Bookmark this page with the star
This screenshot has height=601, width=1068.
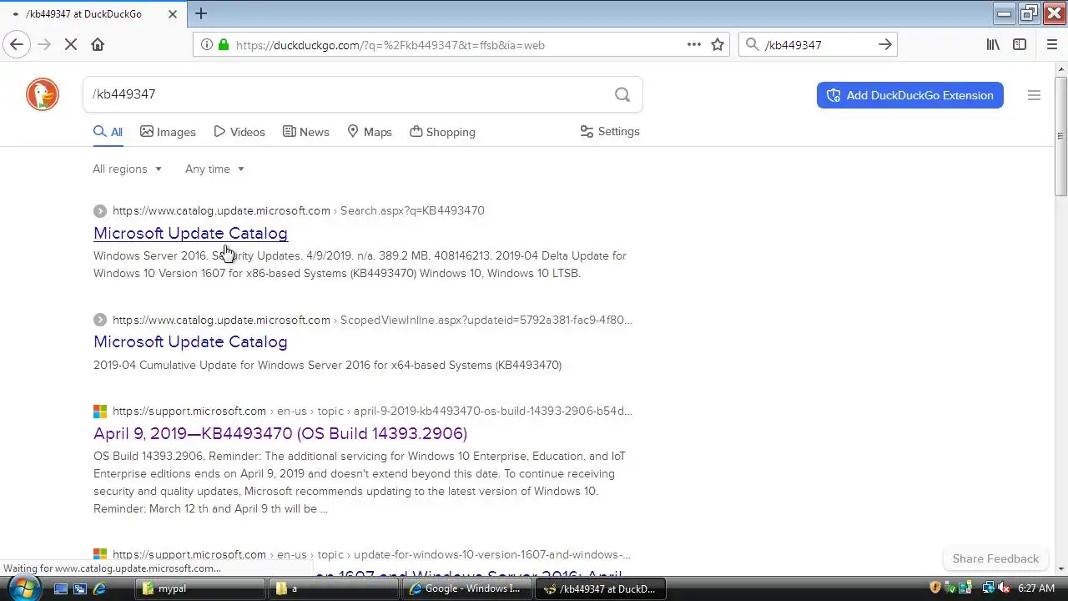point(718,44)
